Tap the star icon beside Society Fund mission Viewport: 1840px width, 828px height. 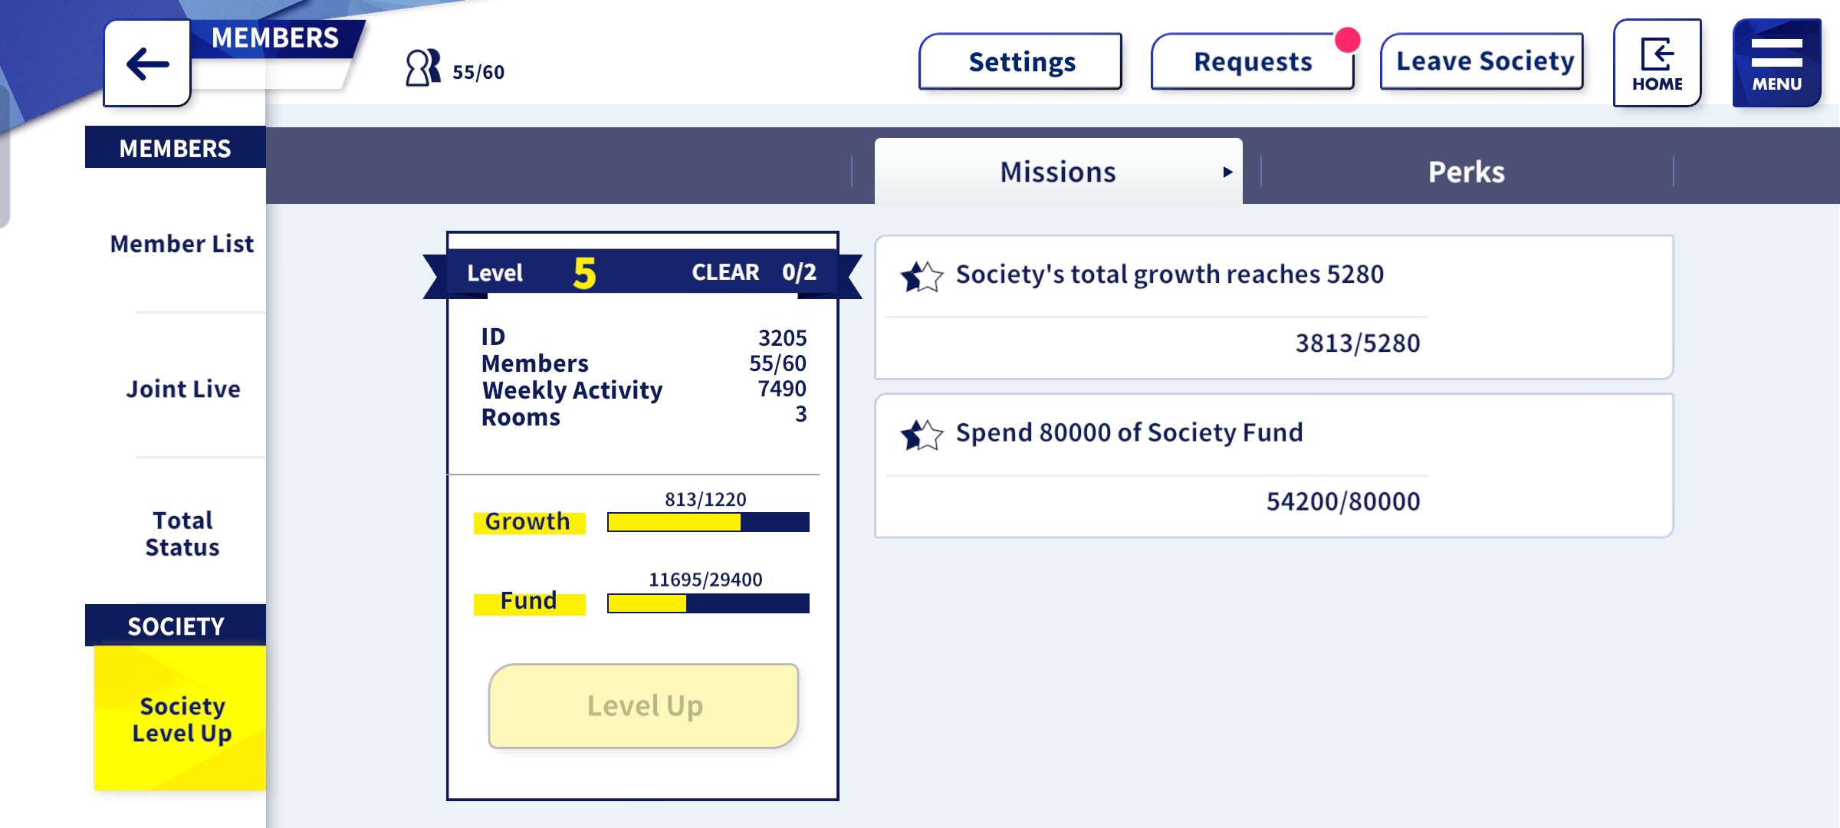(x=922, y=435)
